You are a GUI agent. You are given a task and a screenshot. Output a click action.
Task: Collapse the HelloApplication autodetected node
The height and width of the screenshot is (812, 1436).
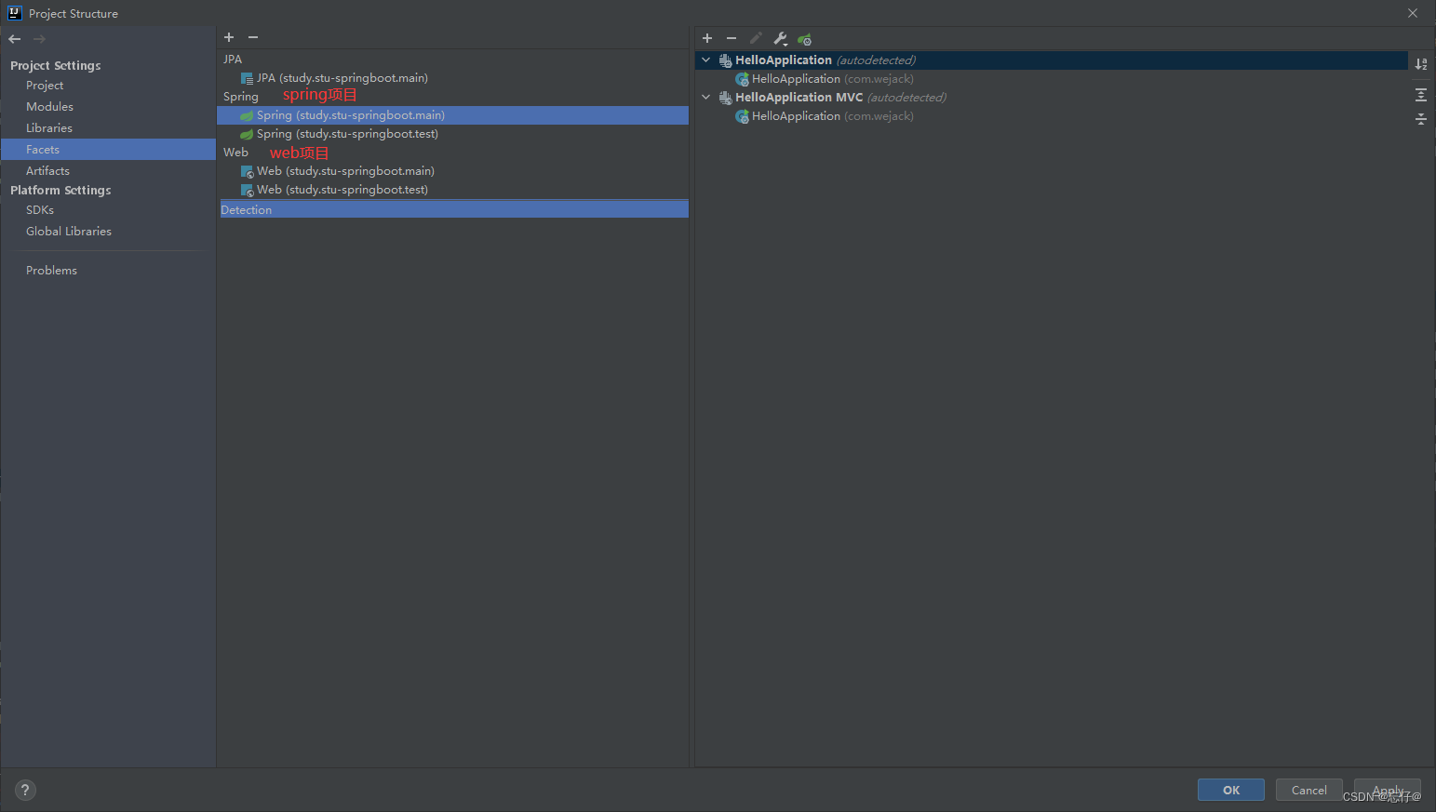click(x=705, y=60)
